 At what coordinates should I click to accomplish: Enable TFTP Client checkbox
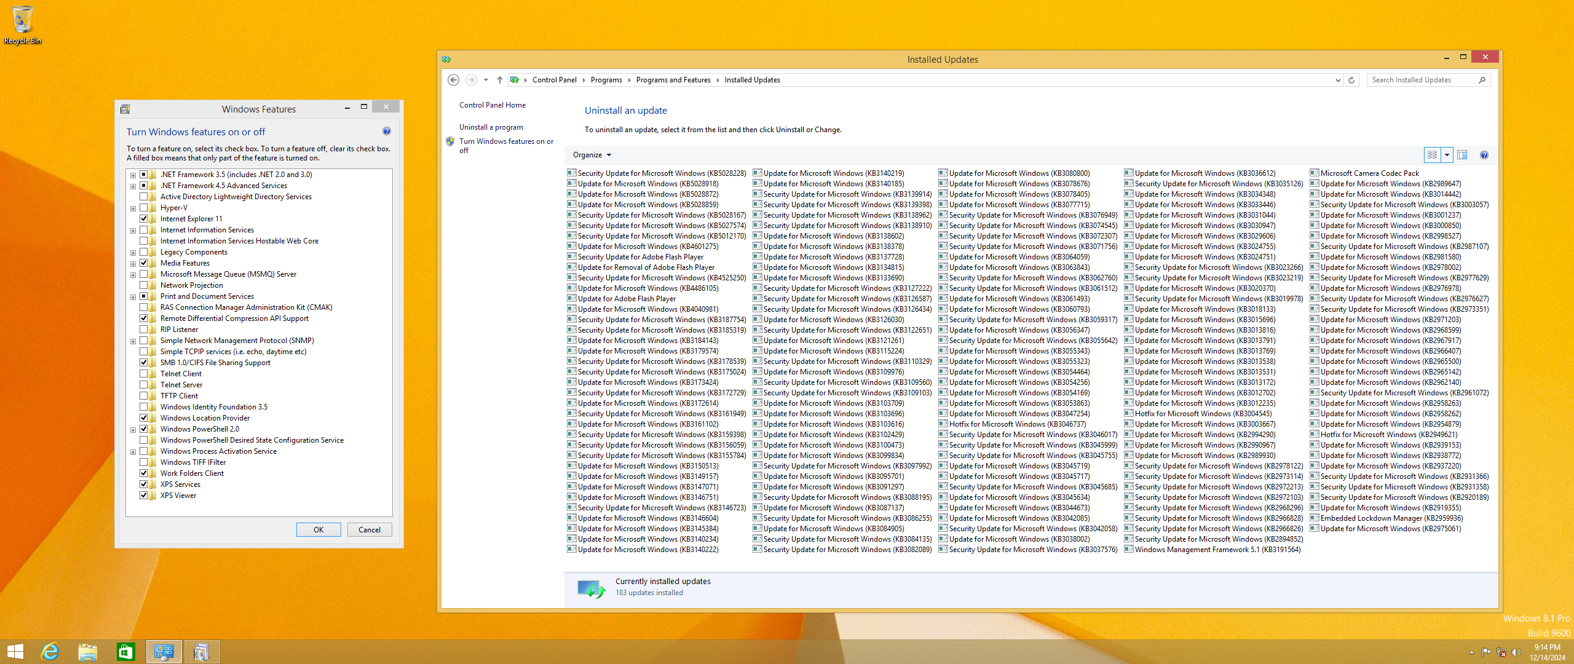click(144, 396)
